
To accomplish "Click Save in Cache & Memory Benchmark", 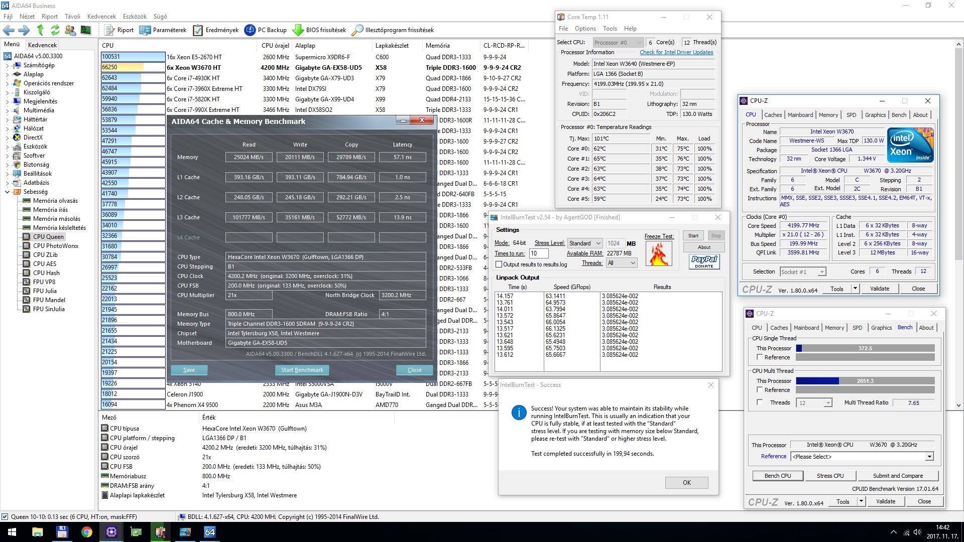I will (x=189, y=370).
